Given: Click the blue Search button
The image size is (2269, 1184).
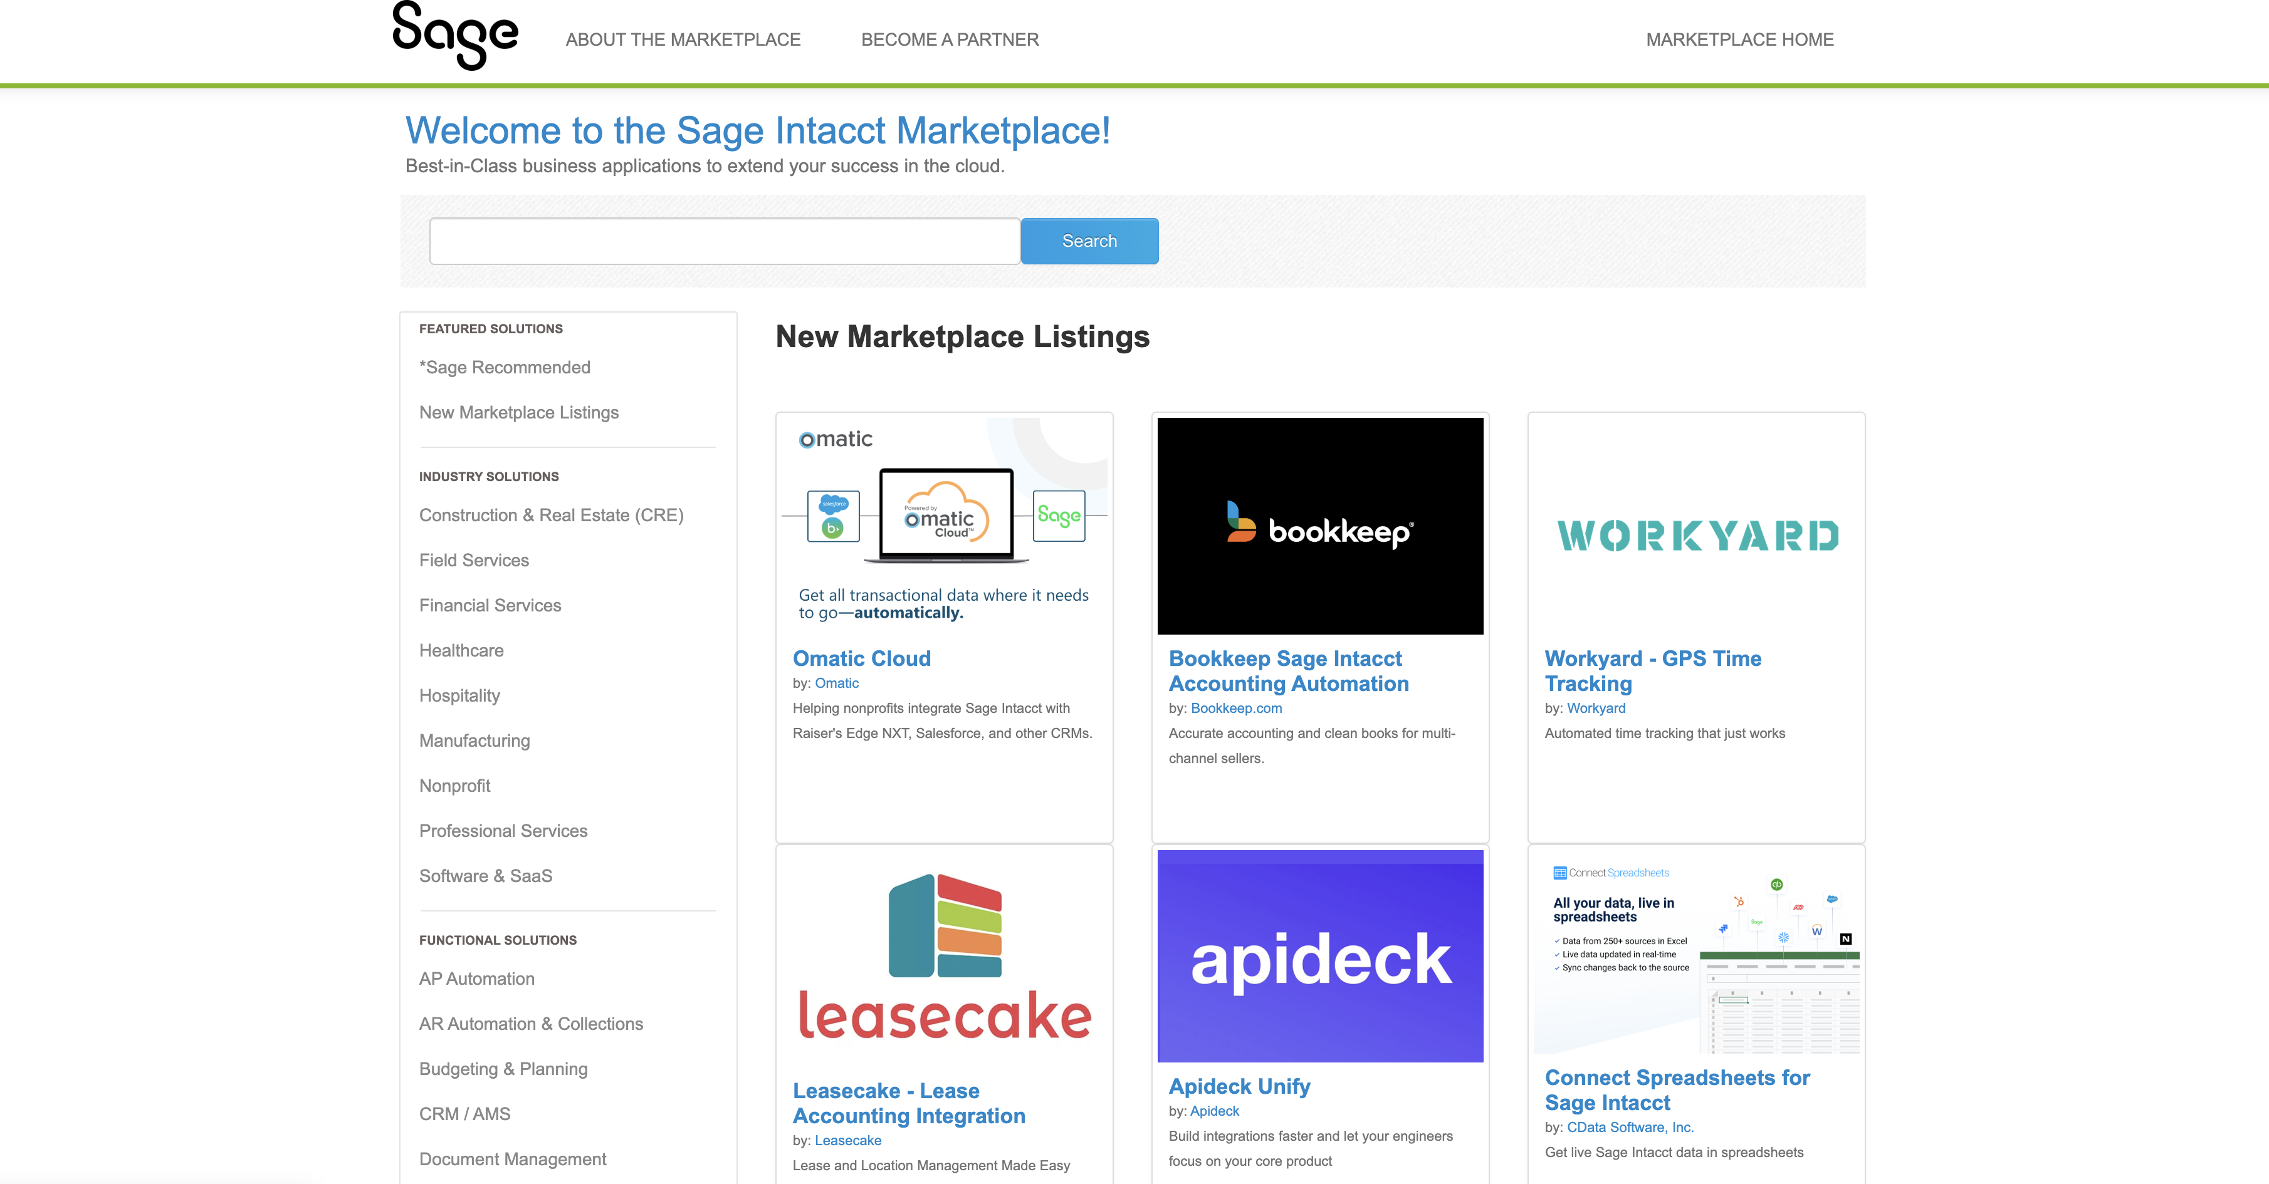Looking at the screenshot, I should click(x=1089, y=241).
